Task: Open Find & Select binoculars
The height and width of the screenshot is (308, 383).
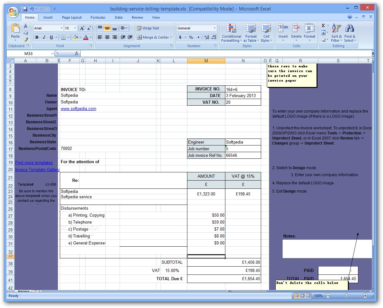Action: [350, 33]
